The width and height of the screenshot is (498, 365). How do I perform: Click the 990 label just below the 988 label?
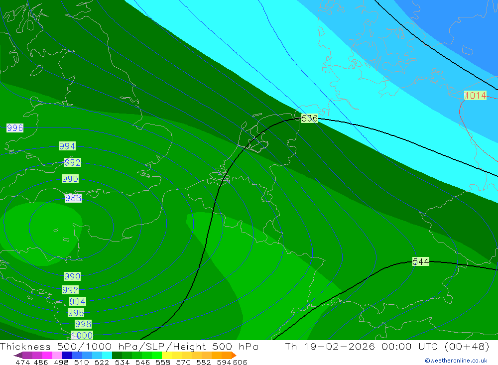pos(72,276)
